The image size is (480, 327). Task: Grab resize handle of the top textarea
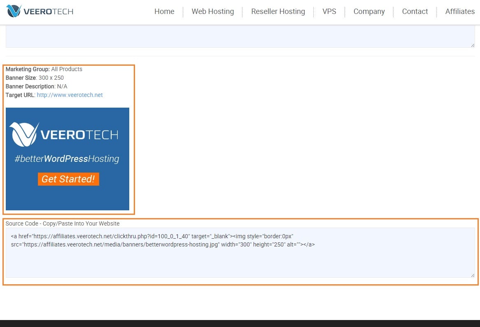point(473,45)
